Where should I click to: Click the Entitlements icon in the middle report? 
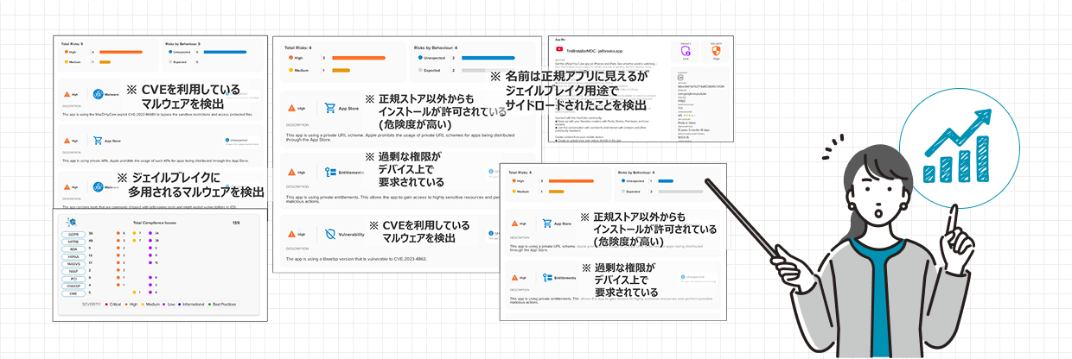[329, 172]
